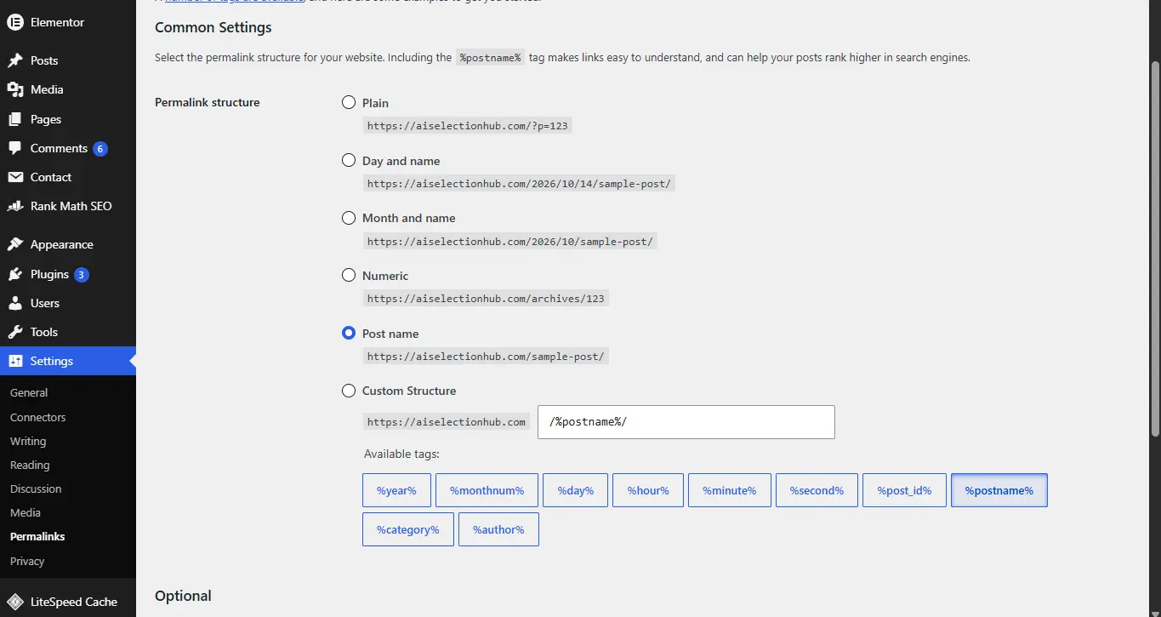The height and width of the screenshot is (617, 1161).
Task: Open Reading settings submenu item
Action: coord(30,465)
